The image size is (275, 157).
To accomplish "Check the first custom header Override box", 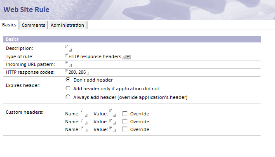I will tap(125, 114).
